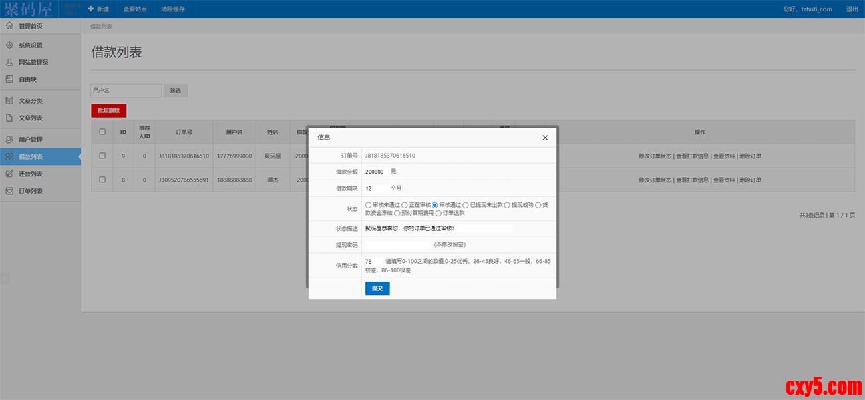Click 清除缓存 in the top bar
Screen dimensions: 865x400
point(173,9)
